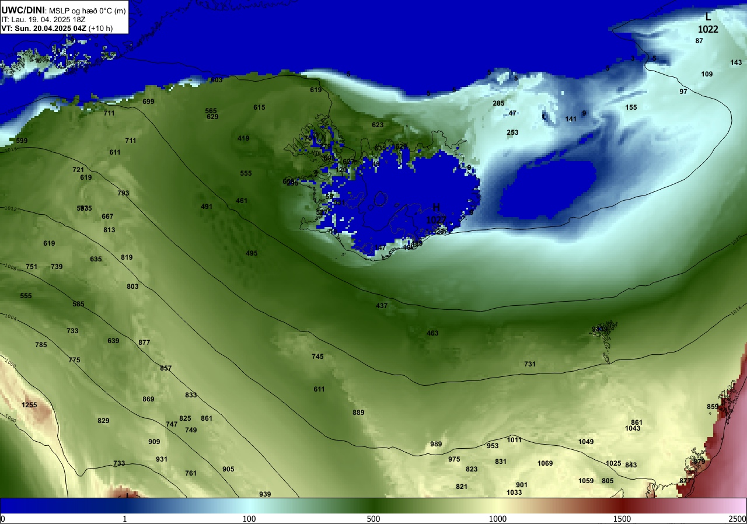Click the 939 height value
Viewport: 747px width, 524px height.
pos(265,494)
